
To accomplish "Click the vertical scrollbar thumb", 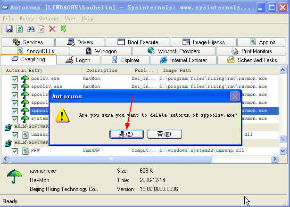I will 282,139.
